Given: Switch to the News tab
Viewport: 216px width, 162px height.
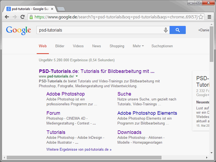Looking at the screenshot, I should [x=97, y=46].
